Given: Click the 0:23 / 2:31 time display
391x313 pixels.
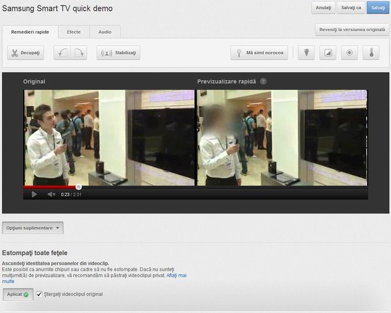Looking at the screenshot, I should coord(71,195).
